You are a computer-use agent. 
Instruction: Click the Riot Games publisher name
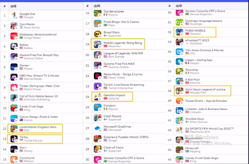[x=116, y=57]
